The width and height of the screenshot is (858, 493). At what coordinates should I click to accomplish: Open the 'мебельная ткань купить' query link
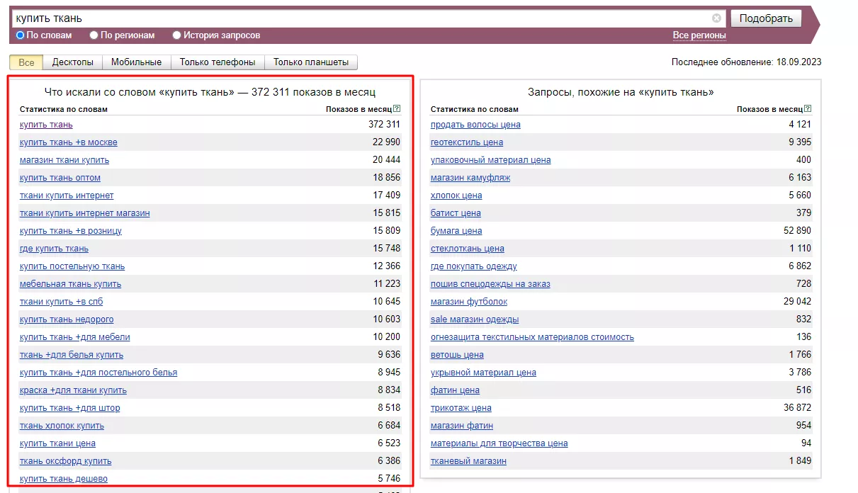pos(70,284)
